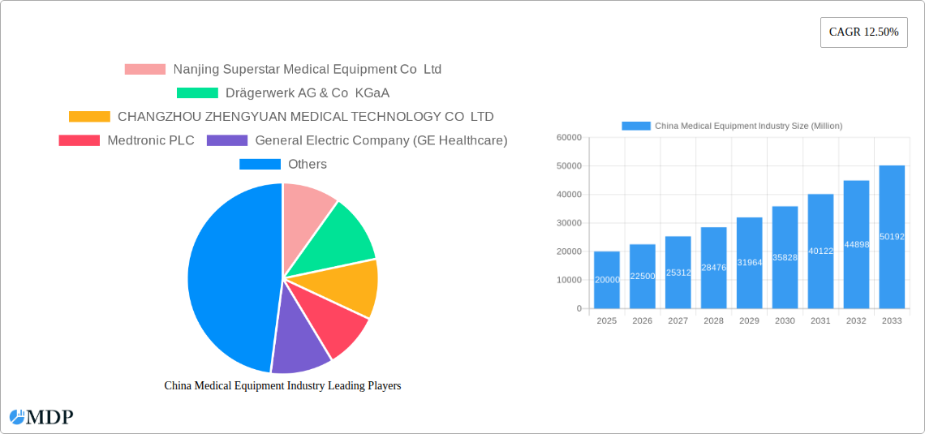
Task: Click the 2032 bar showing 44898
Action: [857, 245]
